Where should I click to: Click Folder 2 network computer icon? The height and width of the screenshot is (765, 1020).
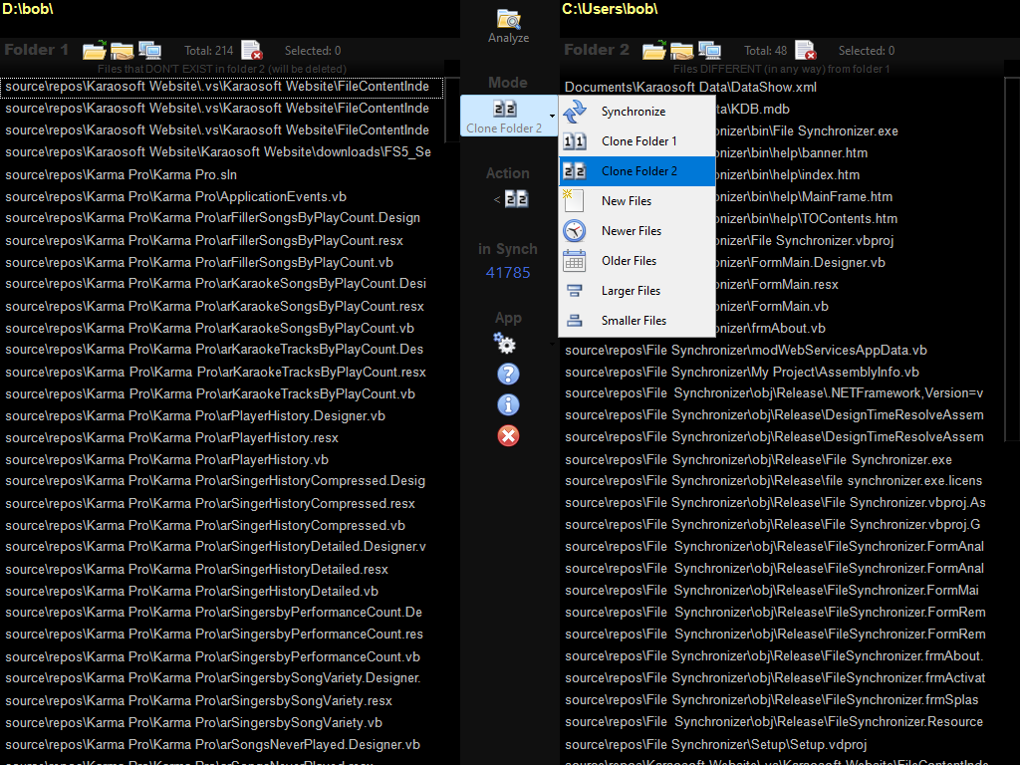click(x=709, y=50)
